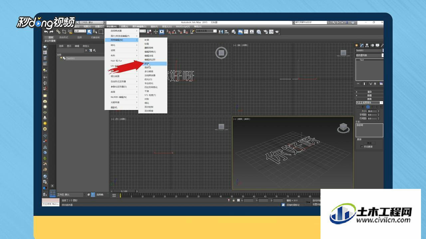Open the 修改器列表 modifier list dropdown

coord(369,55)
